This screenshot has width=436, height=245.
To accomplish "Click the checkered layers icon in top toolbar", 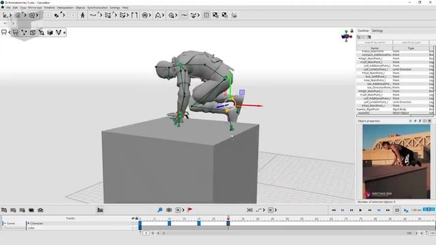I will tap(215, 15).
